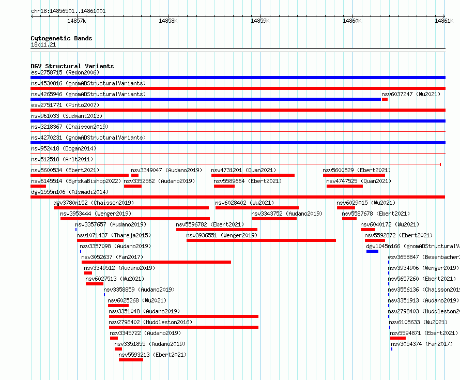Click the blue bar under dgv1045n166
This screenshot has width=460, height=380.
click(372, 251)
